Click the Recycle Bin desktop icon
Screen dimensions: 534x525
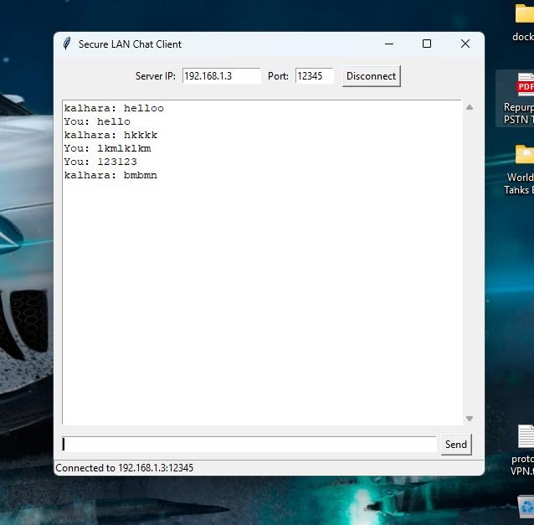pos(526,507)
